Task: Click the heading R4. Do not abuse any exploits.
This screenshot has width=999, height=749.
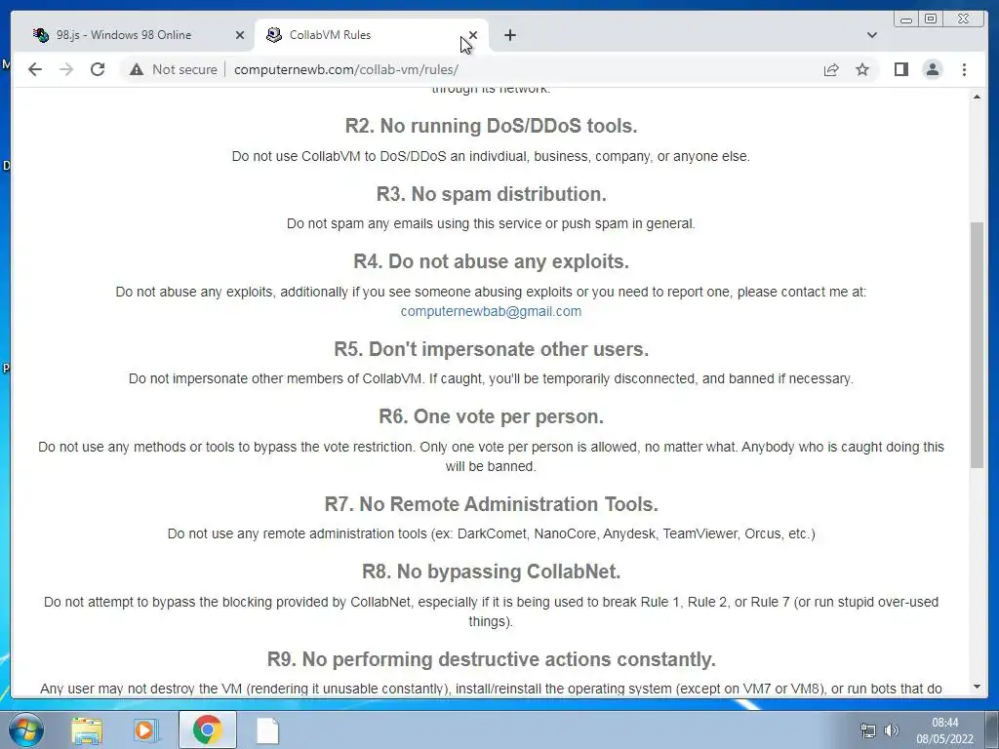Action: click(491, 261)
